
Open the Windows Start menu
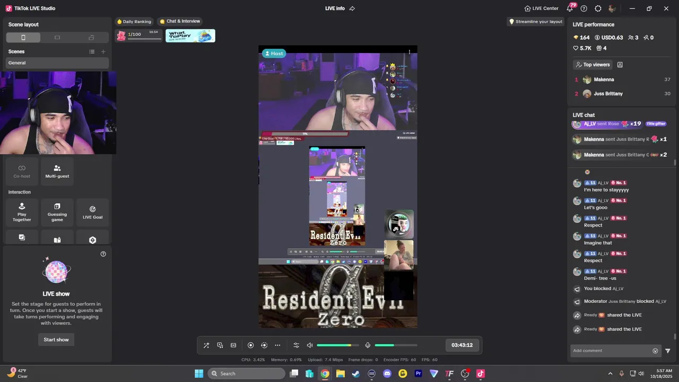[199, 374]
